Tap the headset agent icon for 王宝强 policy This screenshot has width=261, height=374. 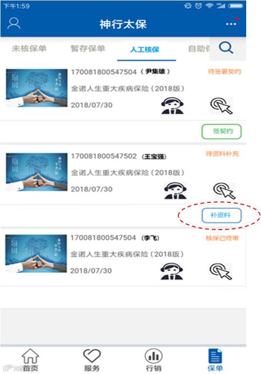coord(175,190)
